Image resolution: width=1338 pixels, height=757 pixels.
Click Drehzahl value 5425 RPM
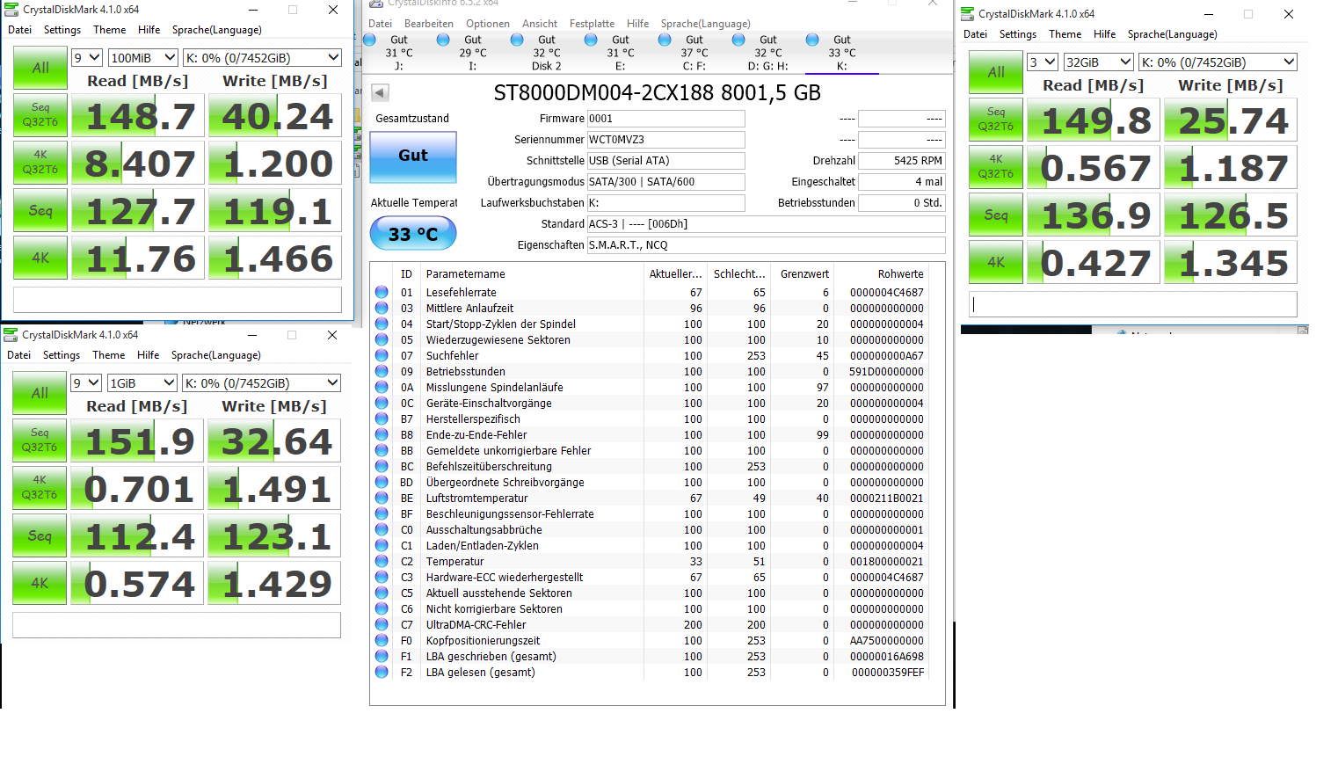coord(902,161)
